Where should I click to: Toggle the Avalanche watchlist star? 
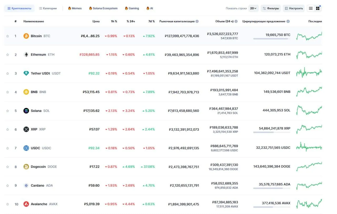coord(8,204)
